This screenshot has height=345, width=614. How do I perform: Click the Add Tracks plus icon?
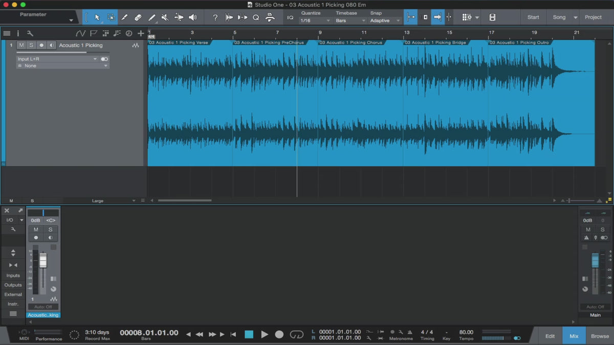pos(141,34)
